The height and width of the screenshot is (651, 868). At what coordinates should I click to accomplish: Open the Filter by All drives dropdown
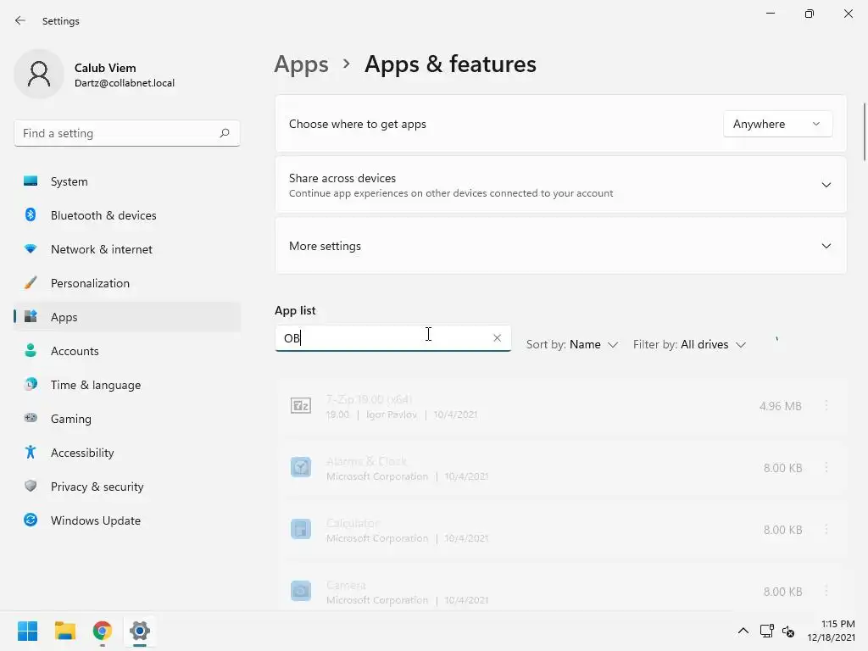tap(689, 344)
